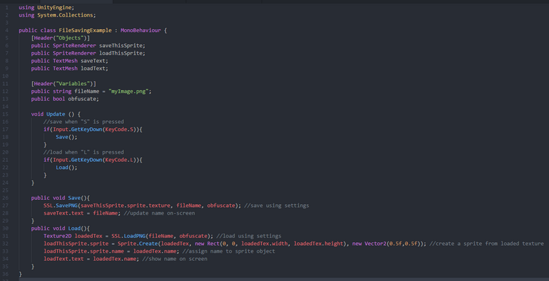Click line number 4 in the gutter
Image resolution: width=549 pixels, height=281 pixels.
6,30
